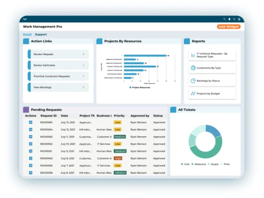Toggle Scope legend item in All Tickets
This screenshot has height=198, width=264.
[x=213, y=164]
